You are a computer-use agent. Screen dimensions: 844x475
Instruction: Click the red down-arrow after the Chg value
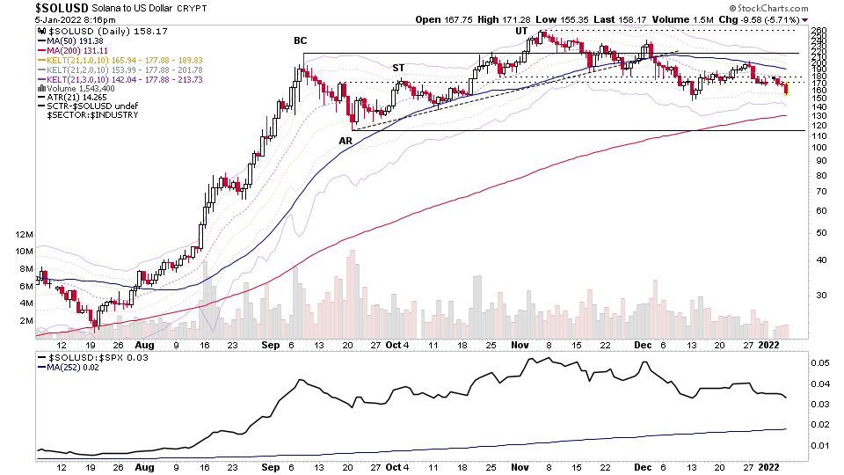coord(804,20)
